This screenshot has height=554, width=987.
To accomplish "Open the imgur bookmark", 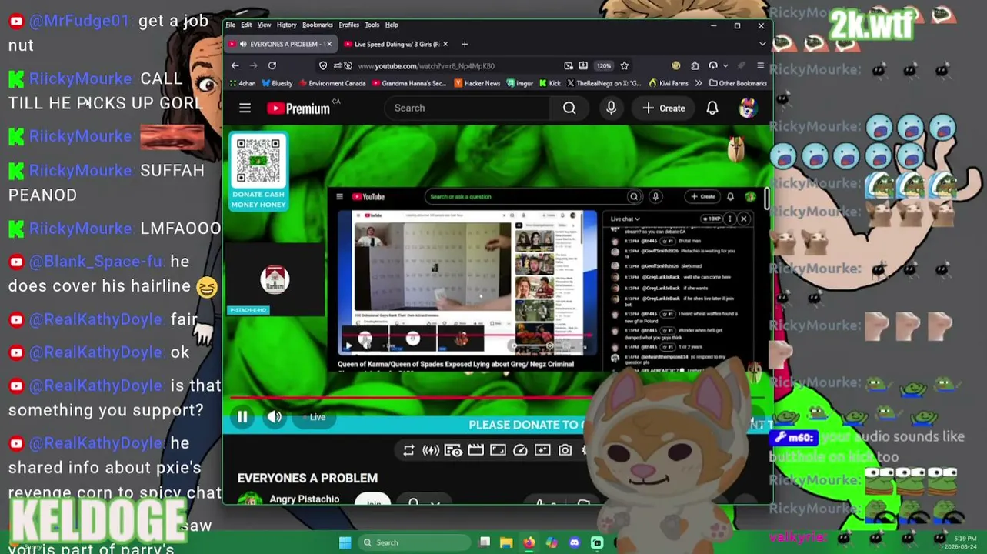I will tap(520, 83).
